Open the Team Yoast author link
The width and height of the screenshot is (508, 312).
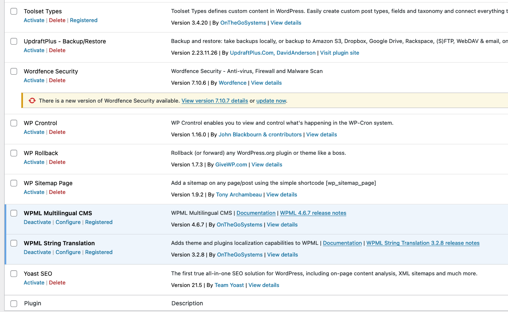pos(229,285)
